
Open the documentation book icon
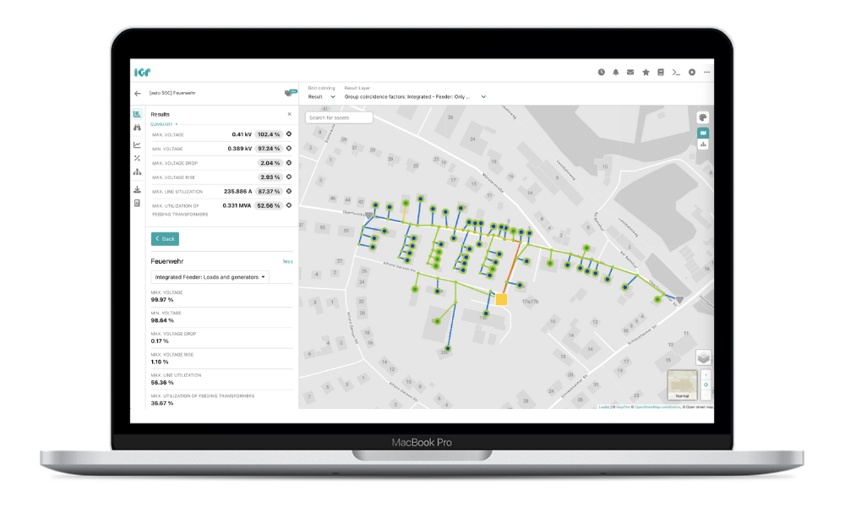661,72
